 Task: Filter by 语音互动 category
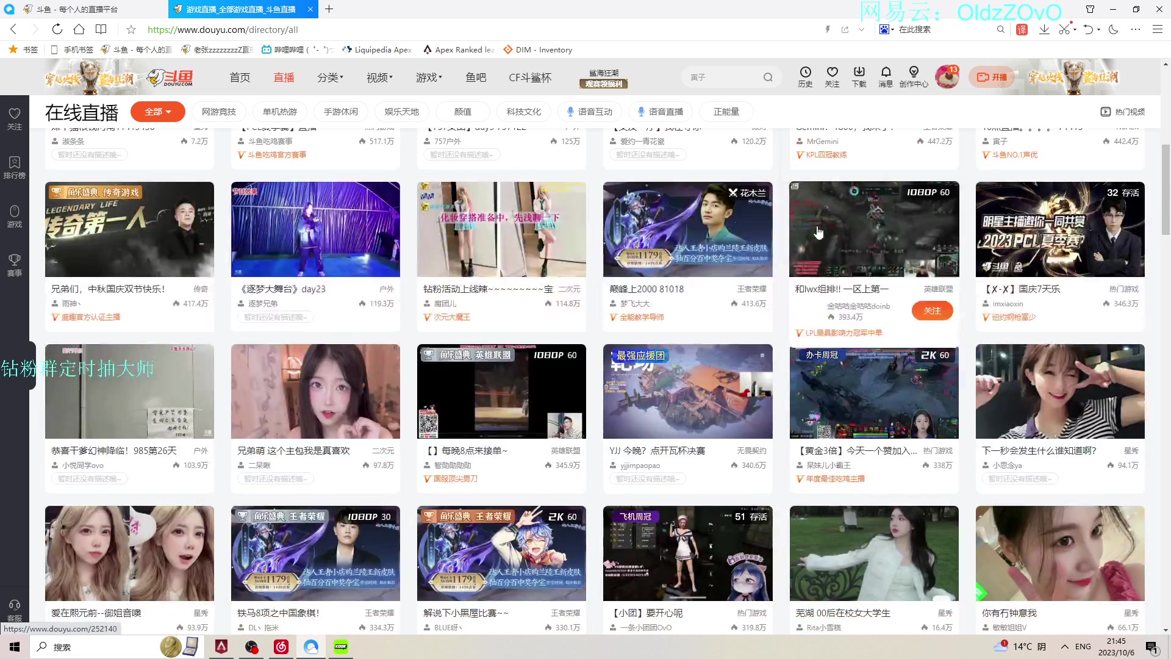pyautogui.click(x=589, y=112)
